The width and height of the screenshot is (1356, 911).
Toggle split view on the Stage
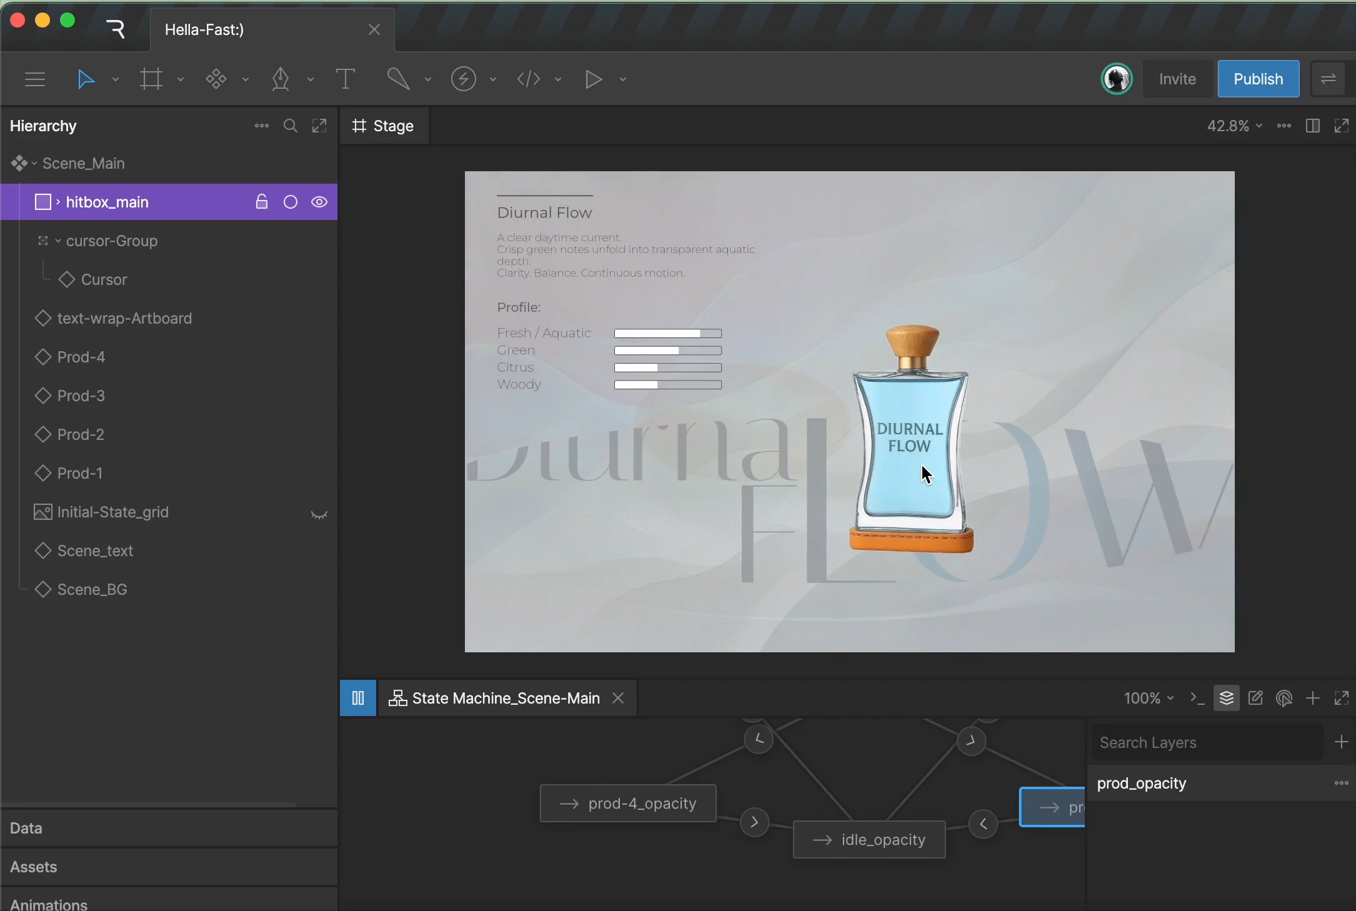(x=1313, y=126)
